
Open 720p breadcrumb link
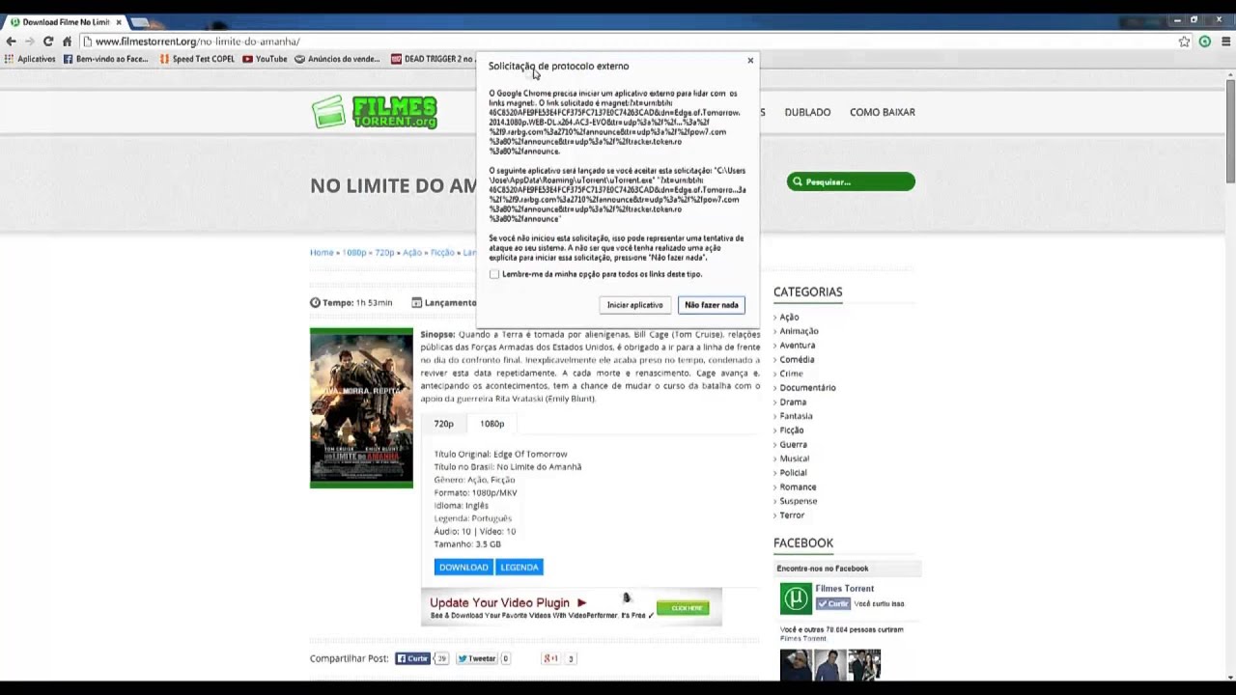coord(384,253)
